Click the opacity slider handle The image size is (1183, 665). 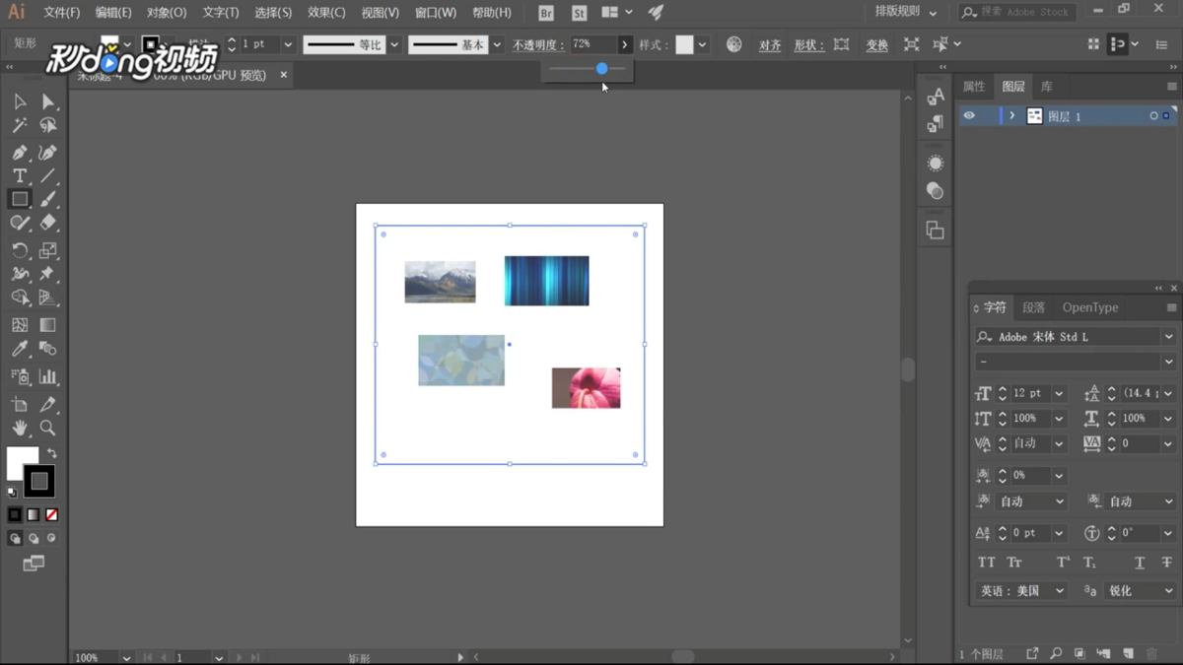[601, 69]
